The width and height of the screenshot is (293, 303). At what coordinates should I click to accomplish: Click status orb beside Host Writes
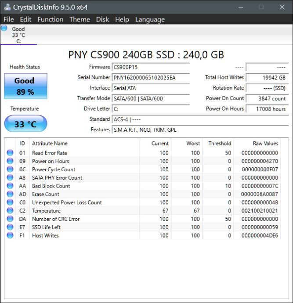[10, 235]
